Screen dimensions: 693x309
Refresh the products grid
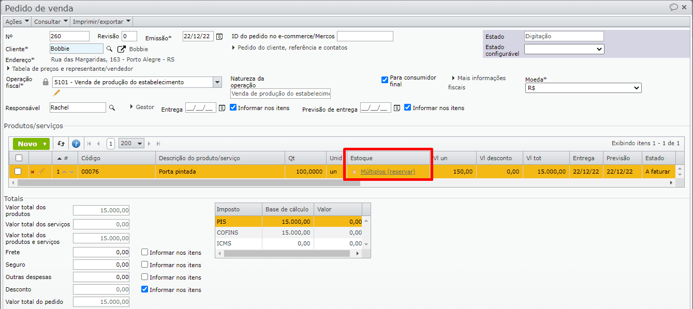pyautogui.click(x=61, y=144)
